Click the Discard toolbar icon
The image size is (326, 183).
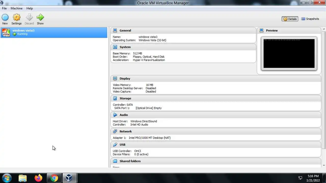tap(29, 17)
